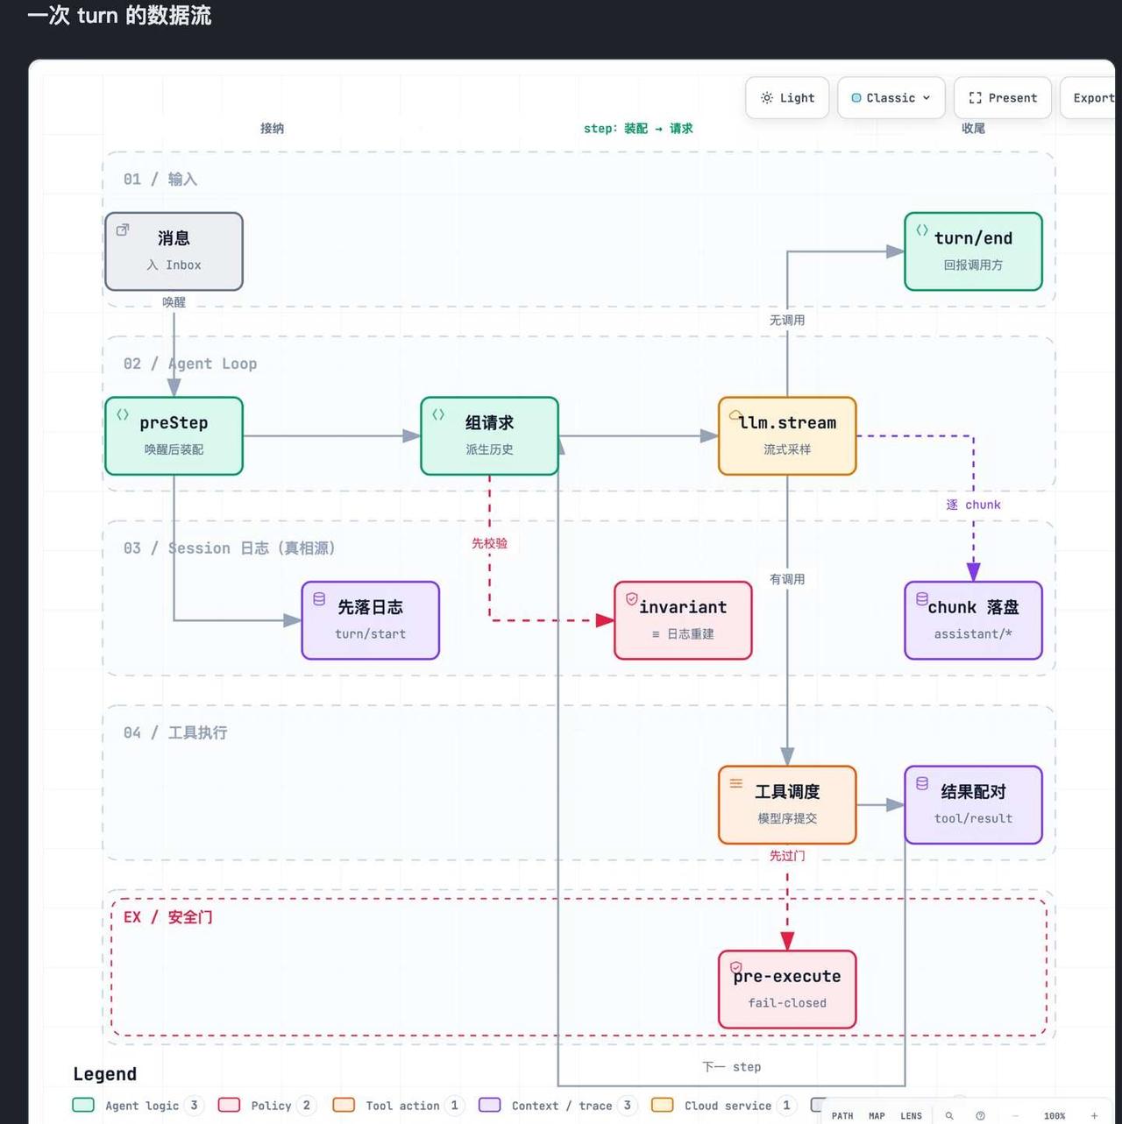Filter by Agent logic legend swatch
1122x1124 pixels.
[83, 1105]
